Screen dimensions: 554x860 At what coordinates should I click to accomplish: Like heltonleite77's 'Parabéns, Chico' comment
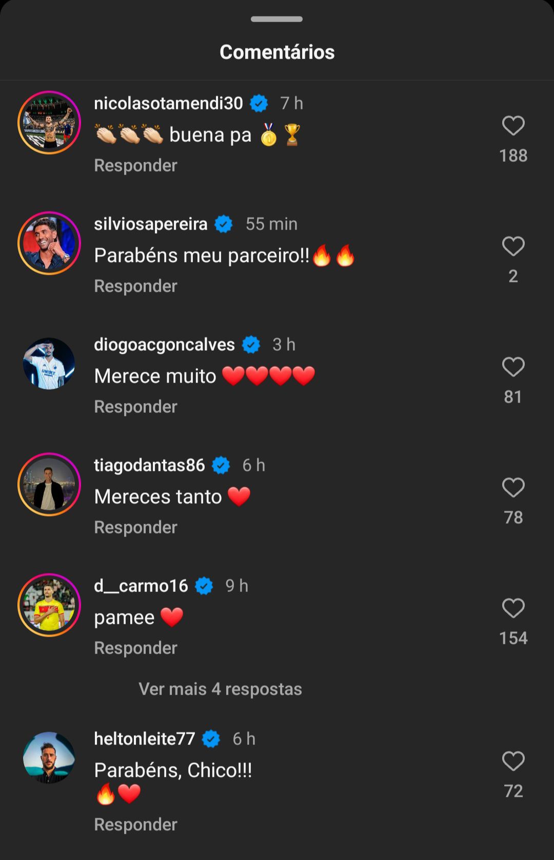513,761
